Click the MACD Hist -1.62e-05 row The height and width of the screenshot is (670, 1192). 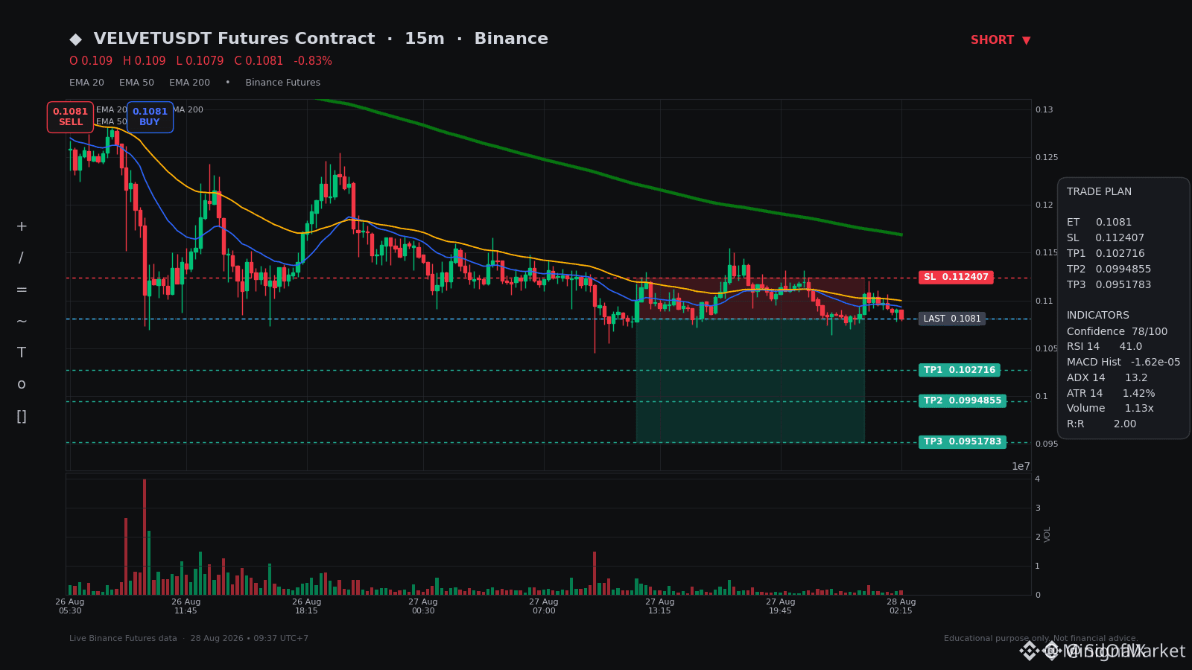[1123, 362]
